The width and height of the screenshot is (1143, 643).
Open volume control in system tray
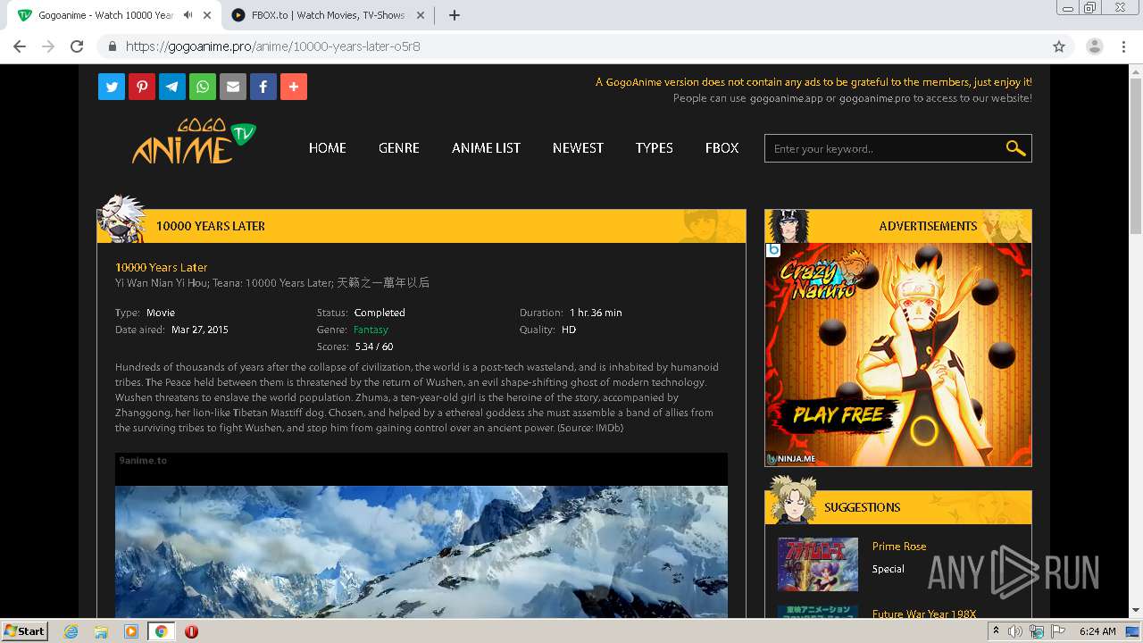[x=1015, y=631]
